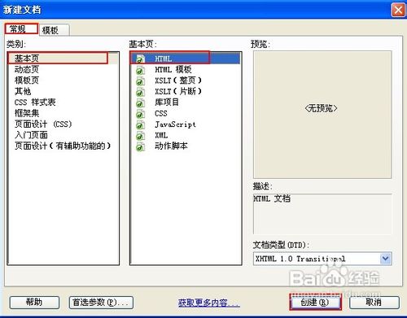
Task: Select 框架集 category
Action: tap(63, 113)
